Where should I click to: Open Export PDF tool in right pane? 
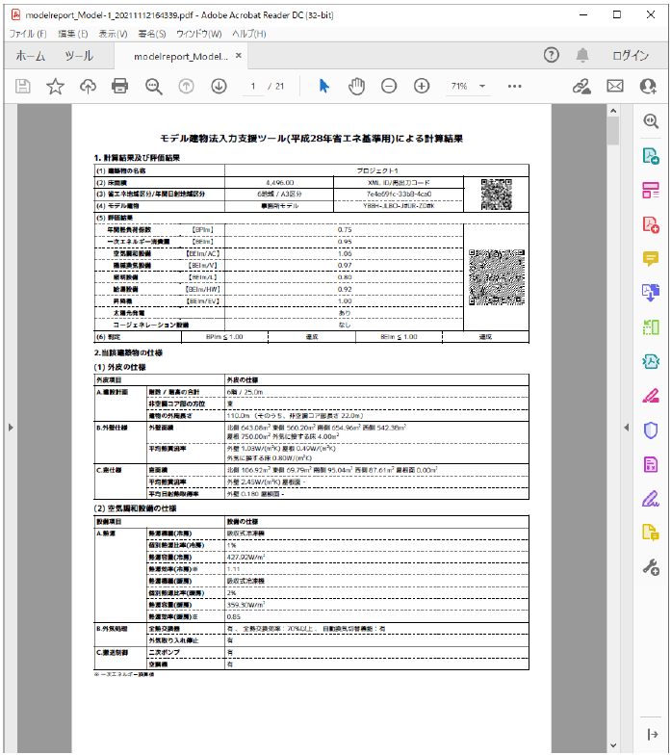pos(651,156)
